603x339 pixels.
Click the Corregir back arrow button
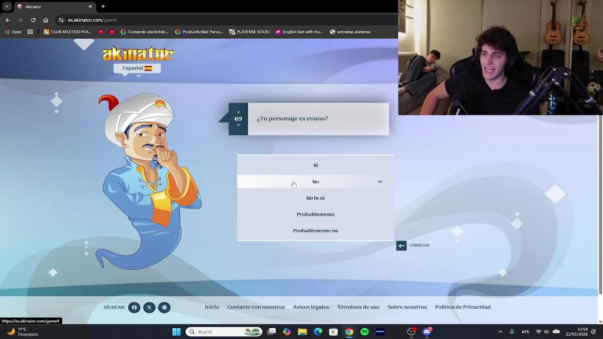(401, 245)
